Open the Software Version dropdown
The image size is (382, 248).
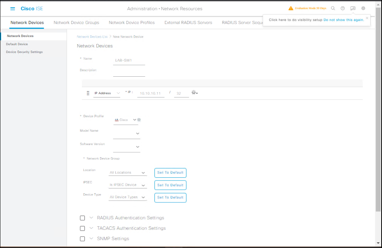pos(127,147)
